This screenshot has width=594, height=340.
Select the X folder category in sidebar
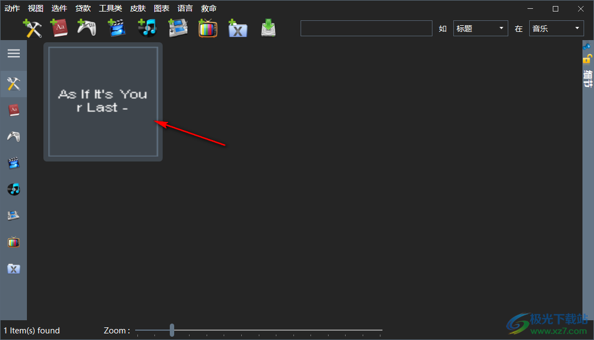tap(14, 269)
